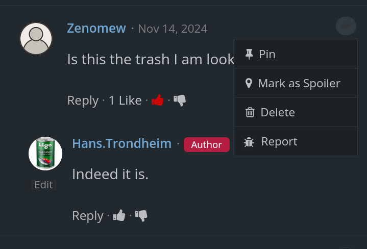Dislike Zenomew's comment with the thumbs-down

click(x=180, y=101)
